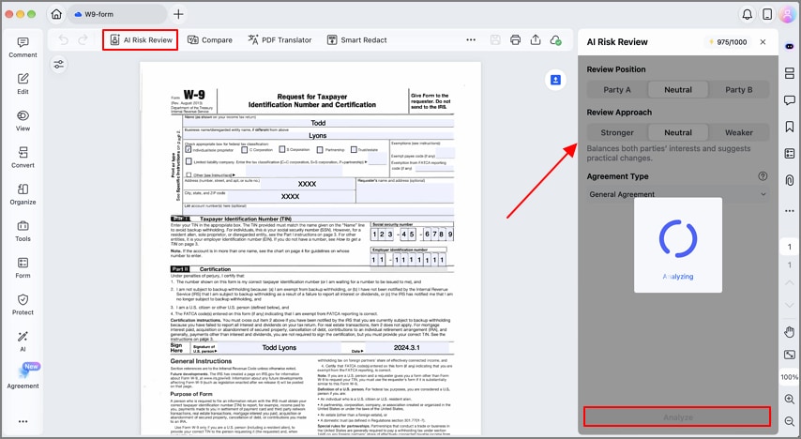Screen dimensions: 801x439
Task: Set Review Approach to Weaker
Action: click(x=739, y=132)
